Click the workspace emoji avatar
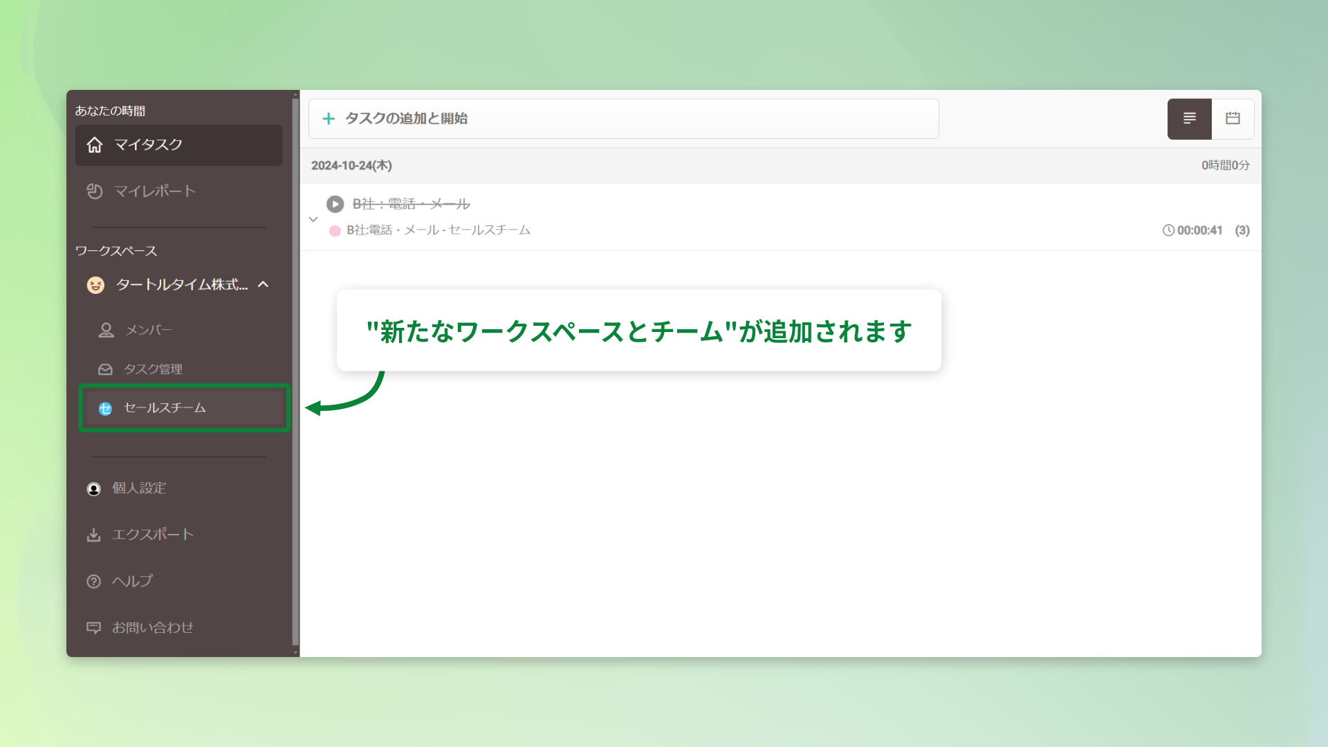Viewport: 1328px width, 747px height. tap(95, 285)
